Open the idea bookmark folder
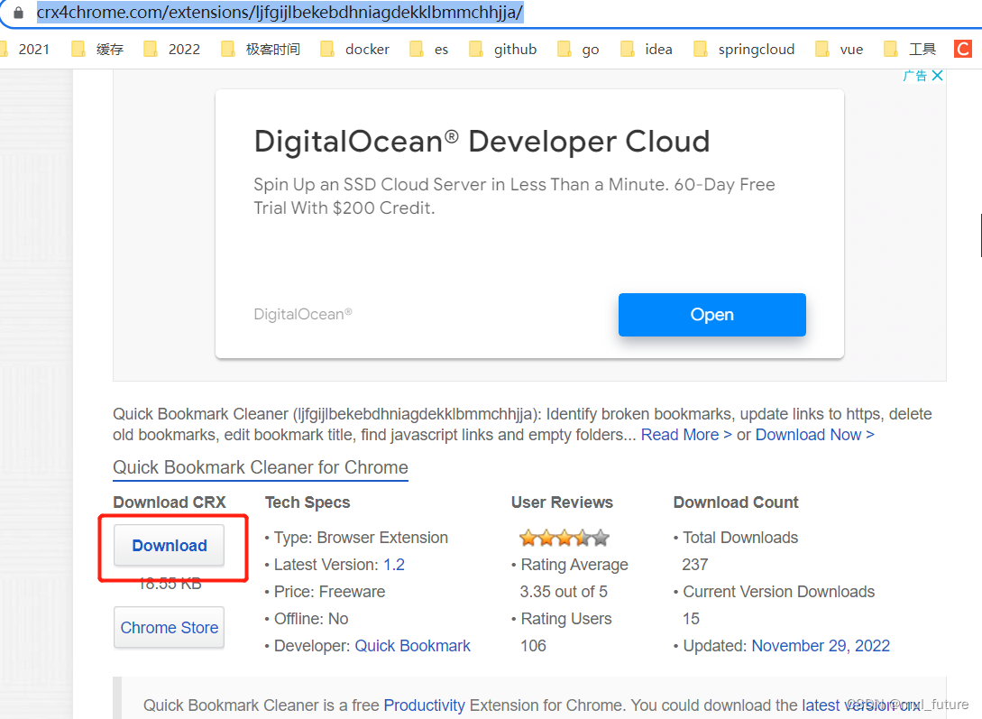This screenshot has height=719, width=982. click(647, 49)
